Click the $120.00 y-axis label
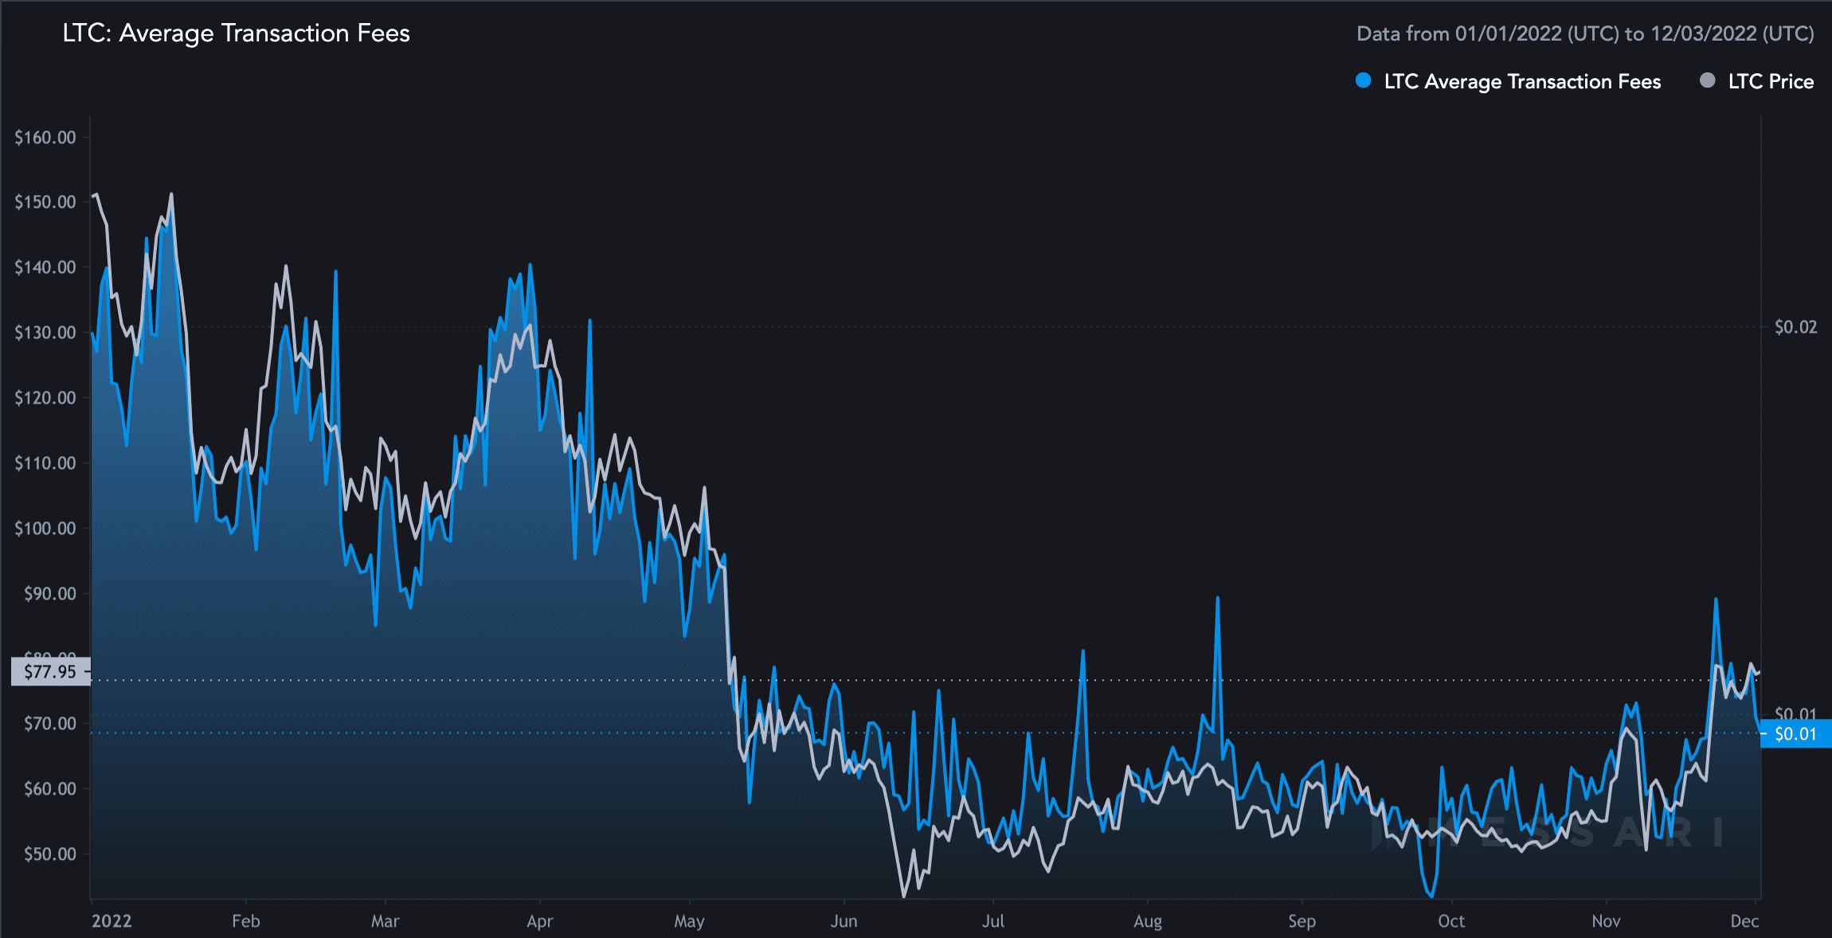Viewport: 1832px width, 938px height. [45, 398]
